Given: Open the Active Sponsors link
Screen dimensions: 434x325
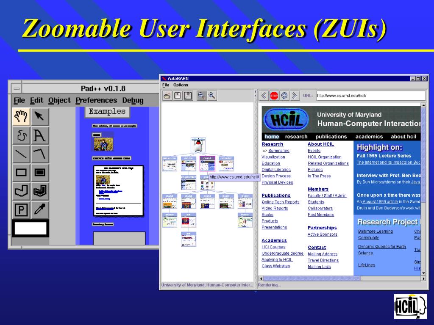Looking at the screenshot, I should pos(323,234).
